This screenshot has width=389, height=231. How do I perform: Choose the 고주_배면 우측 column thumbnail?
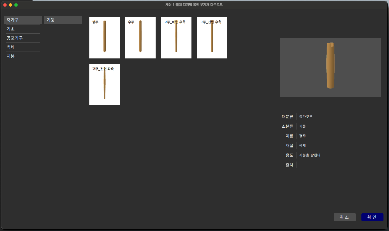(176, 38)
